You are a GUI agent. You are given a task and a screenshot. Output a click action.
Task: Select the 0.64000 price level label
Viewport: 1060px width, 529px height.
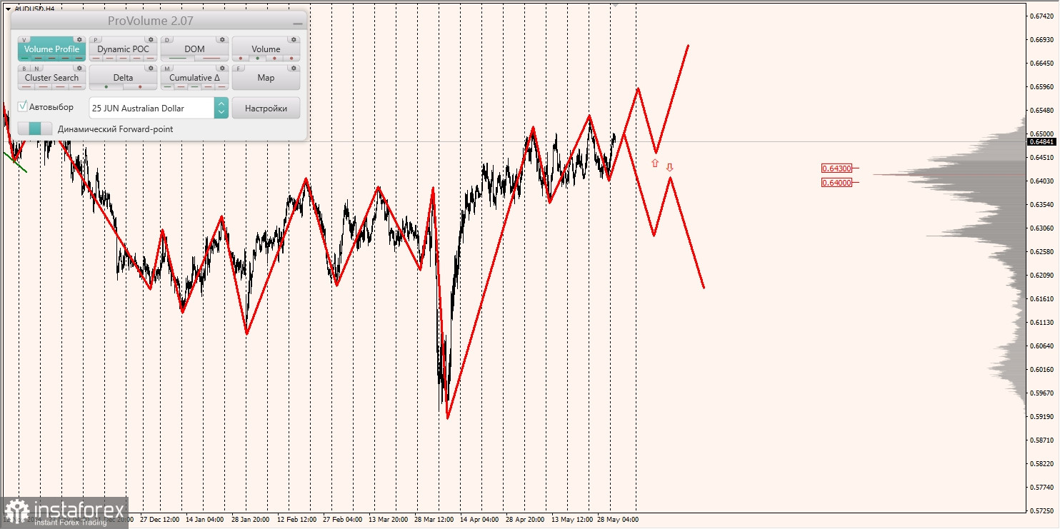pyautogui.click(x=836, y=183)
